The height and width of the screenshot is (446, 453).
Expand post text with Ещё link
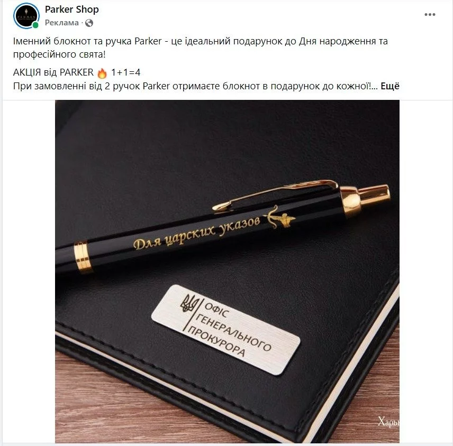(x=389, y=86)
